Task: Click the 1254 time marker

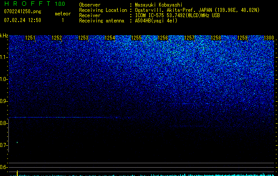Action: coord(110,38)
